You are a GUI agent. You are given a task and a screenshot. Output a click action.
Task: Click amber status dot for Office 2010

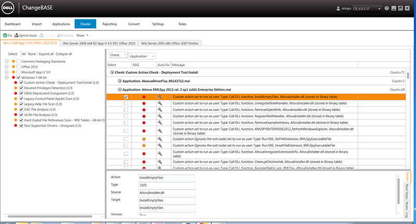[x=14, y=67]
